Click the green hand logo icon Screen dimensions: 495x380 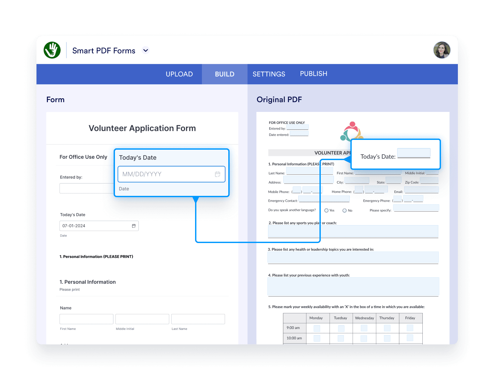52,50
